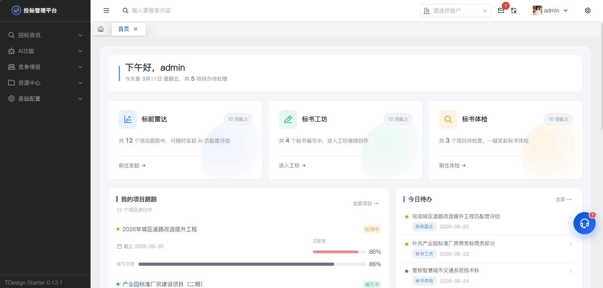The height and width of the screenshot is (288, 603).
Task: Click the 投前雷达 tag in todo list
Action: coord(424,226)
